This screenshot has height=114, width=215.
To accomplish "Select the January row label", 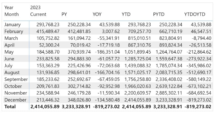I will (x=12, y=24).
